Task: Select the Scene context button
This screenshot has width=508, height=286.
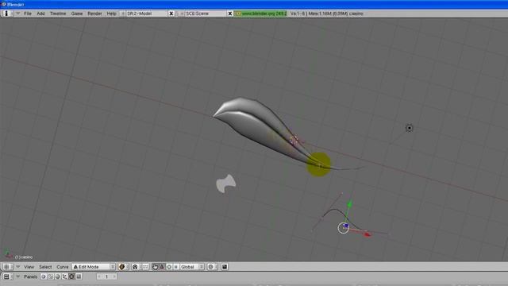Action: 79,276
